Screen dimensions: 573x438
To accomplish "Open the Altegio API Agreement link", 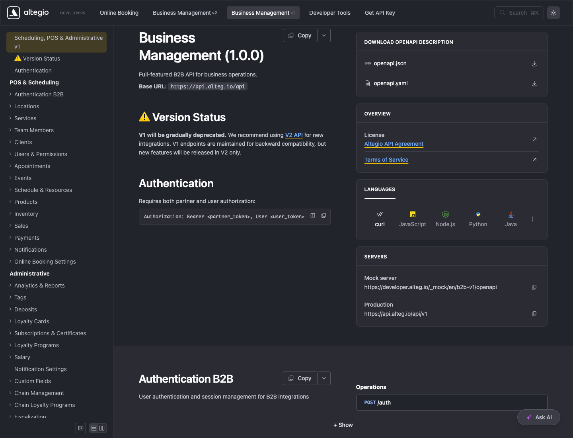I will pos(394,144).
